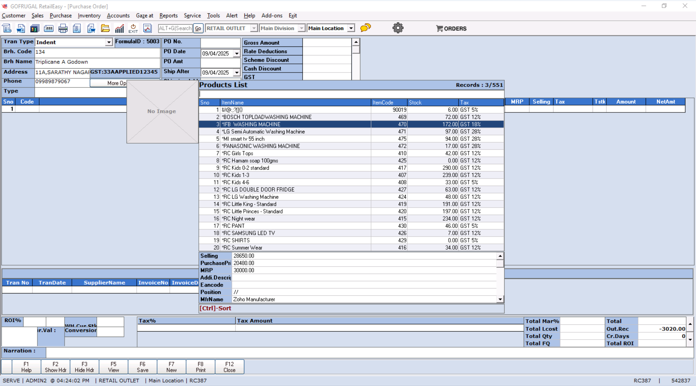
Task: Select the LG Semi Automatic Washing Machine row
Action: (x=263, y=132)
